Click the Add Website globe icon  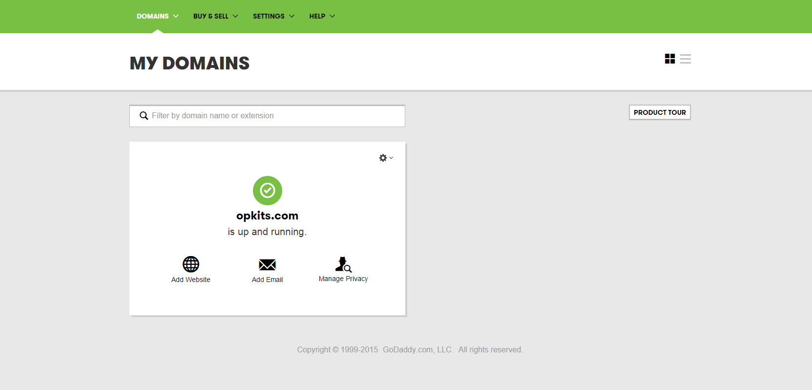click(191, 264)
